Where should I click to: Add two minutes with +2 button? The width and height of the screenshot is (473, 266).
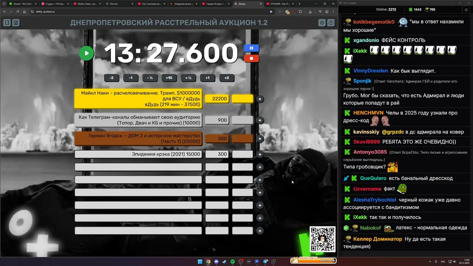[x=227, y=78]
